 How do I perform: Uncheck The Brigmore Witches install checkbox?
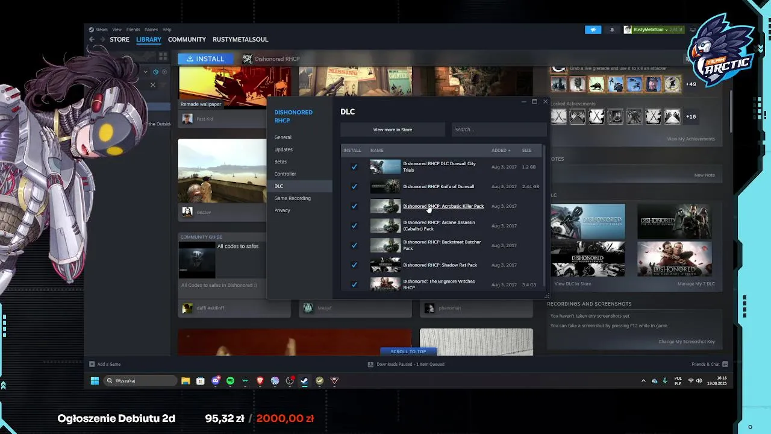click(x=354, y=285)
